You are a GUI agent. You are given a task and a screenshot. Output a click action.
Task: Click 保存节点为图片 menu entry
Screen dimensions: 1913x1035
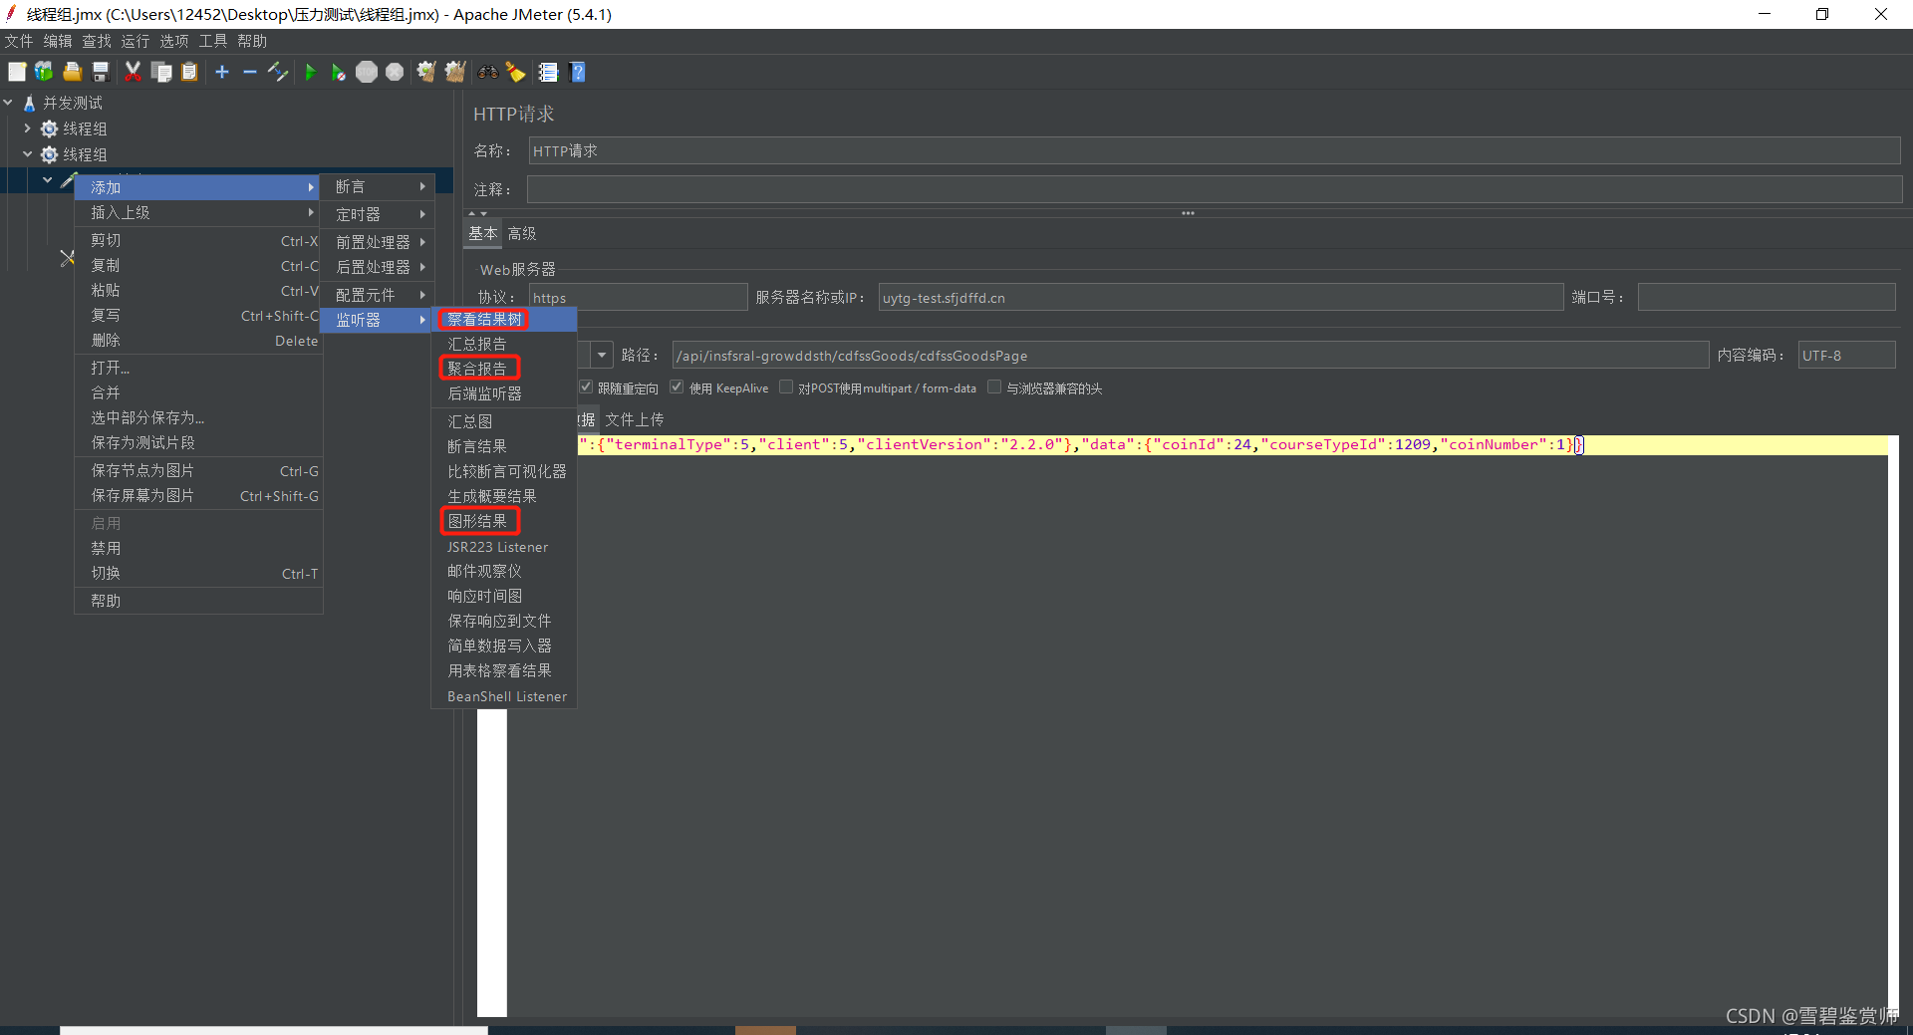coord(198,470)
